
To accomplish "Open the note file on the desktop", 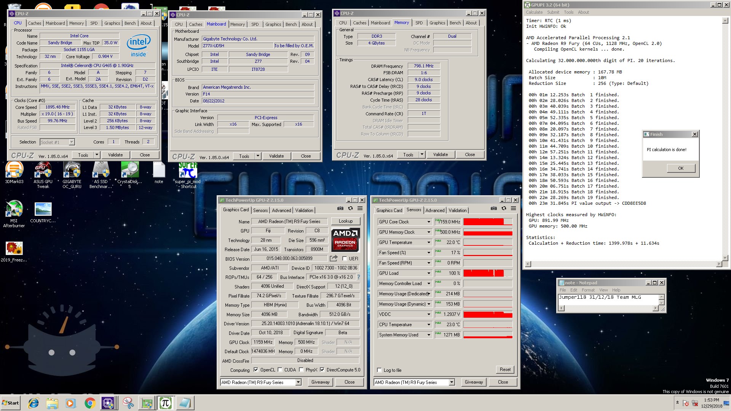I will coord(159,173).
